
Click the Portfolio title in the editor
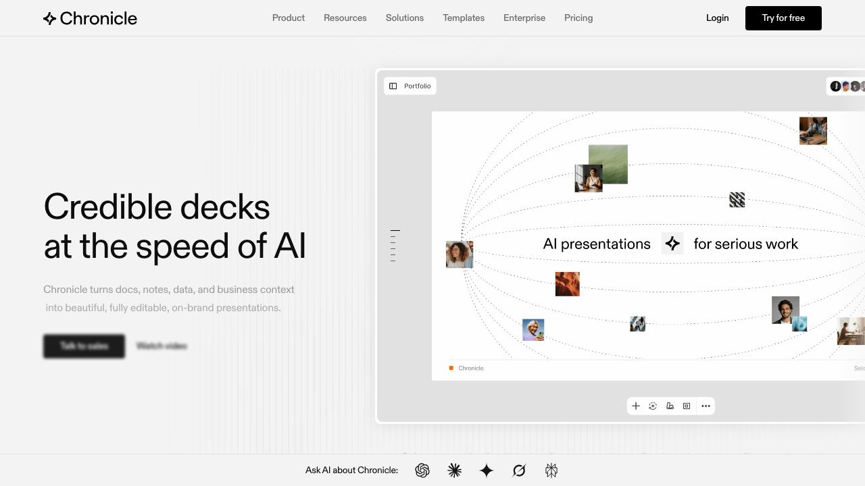418,86
